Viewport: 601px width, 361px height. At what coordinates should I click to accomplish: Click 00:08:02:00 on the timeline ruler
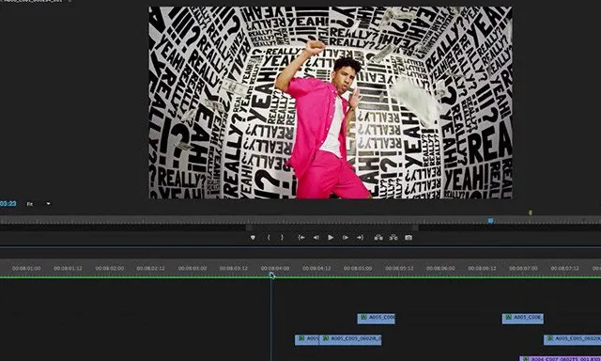pos(109,269)
